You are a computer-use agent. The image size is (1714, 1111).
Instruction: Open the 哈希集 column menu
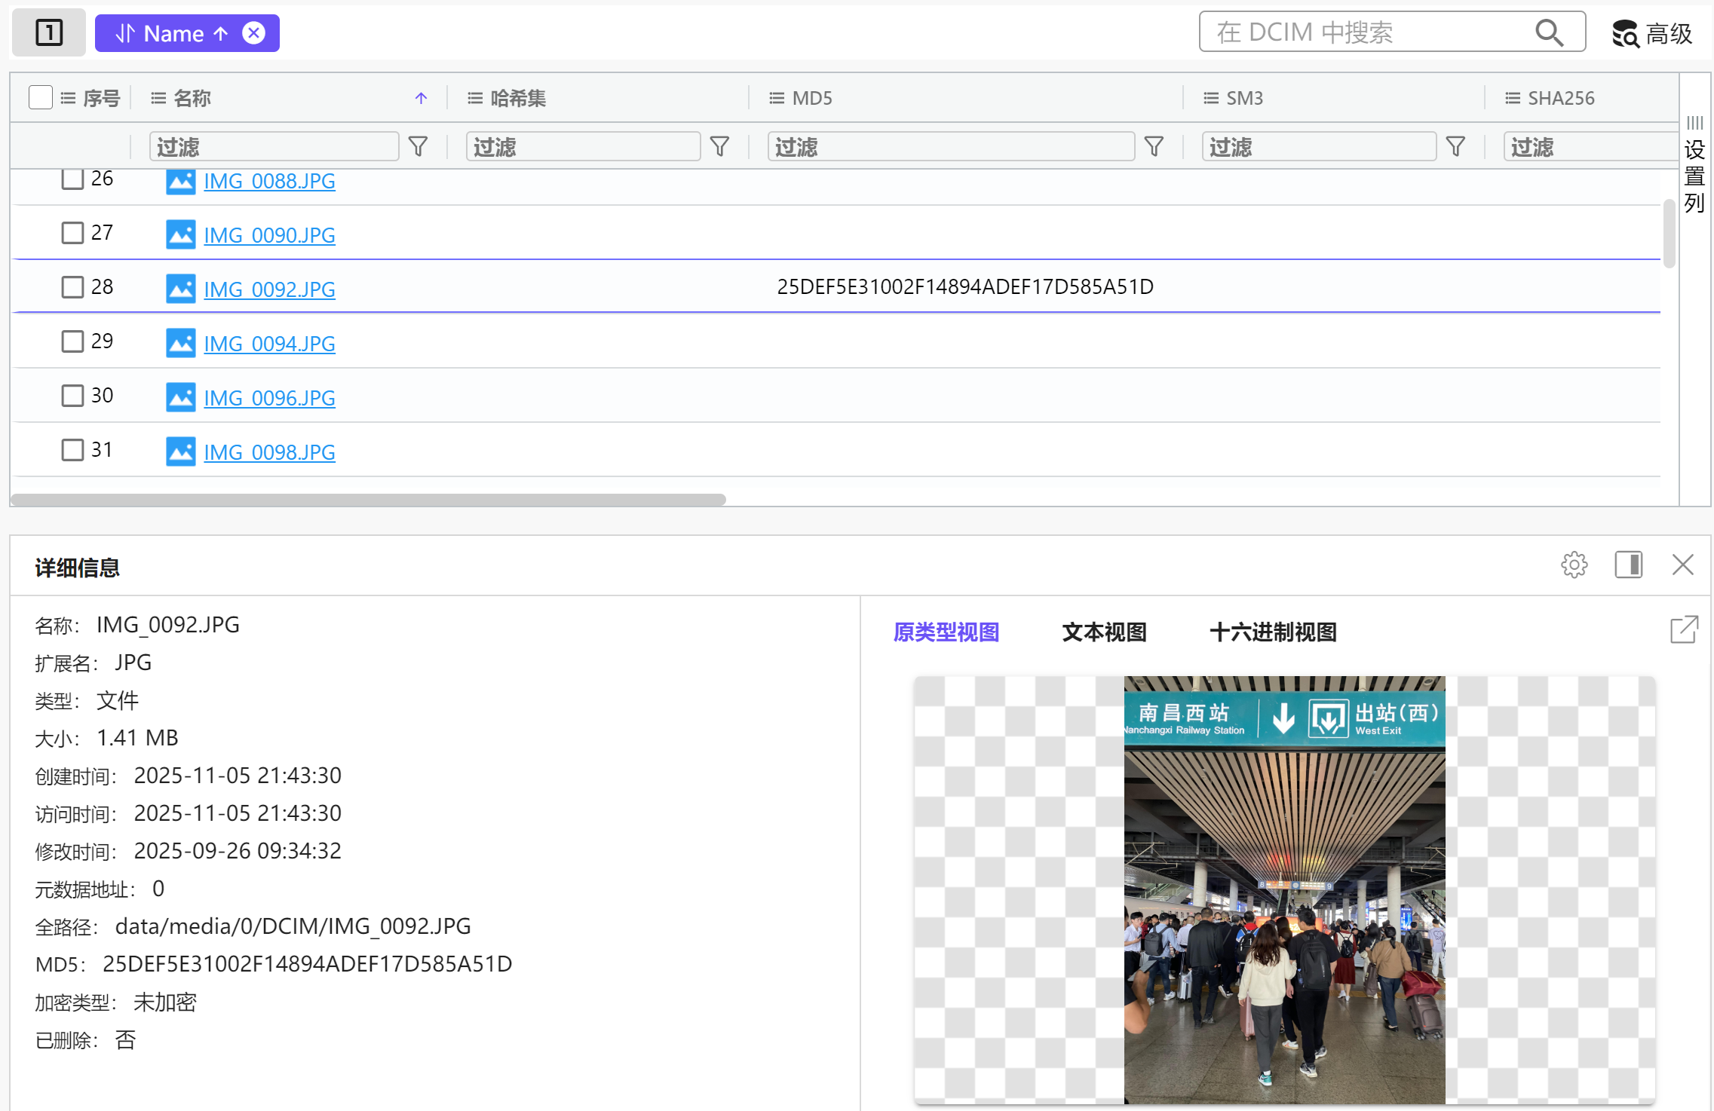[x=475, y=98]
